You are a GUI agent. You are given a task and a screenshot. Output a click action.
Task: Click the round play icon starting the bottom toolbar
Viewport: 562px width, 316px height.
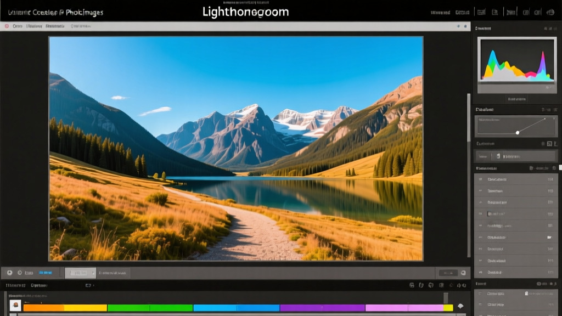[x=10, y=273]
